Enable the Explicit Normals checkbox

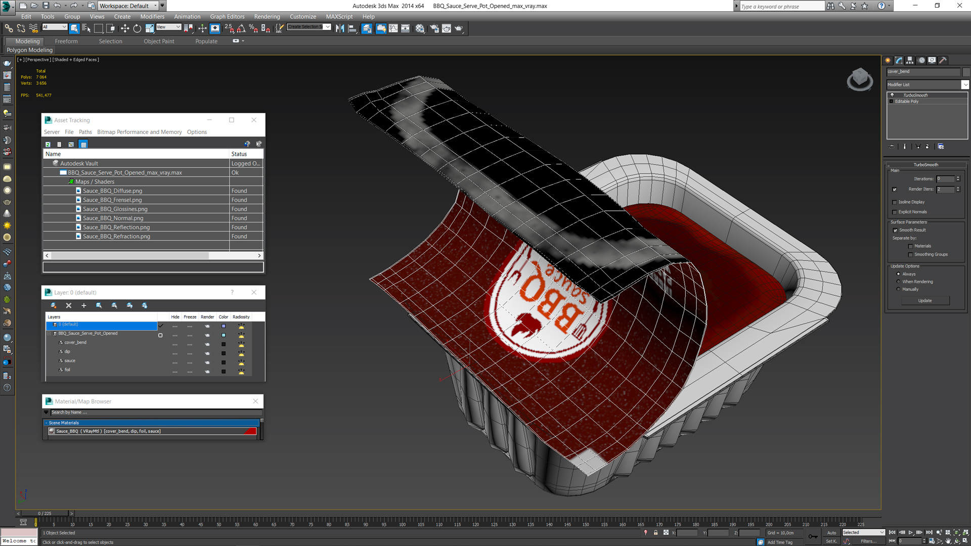coord(895,212)
